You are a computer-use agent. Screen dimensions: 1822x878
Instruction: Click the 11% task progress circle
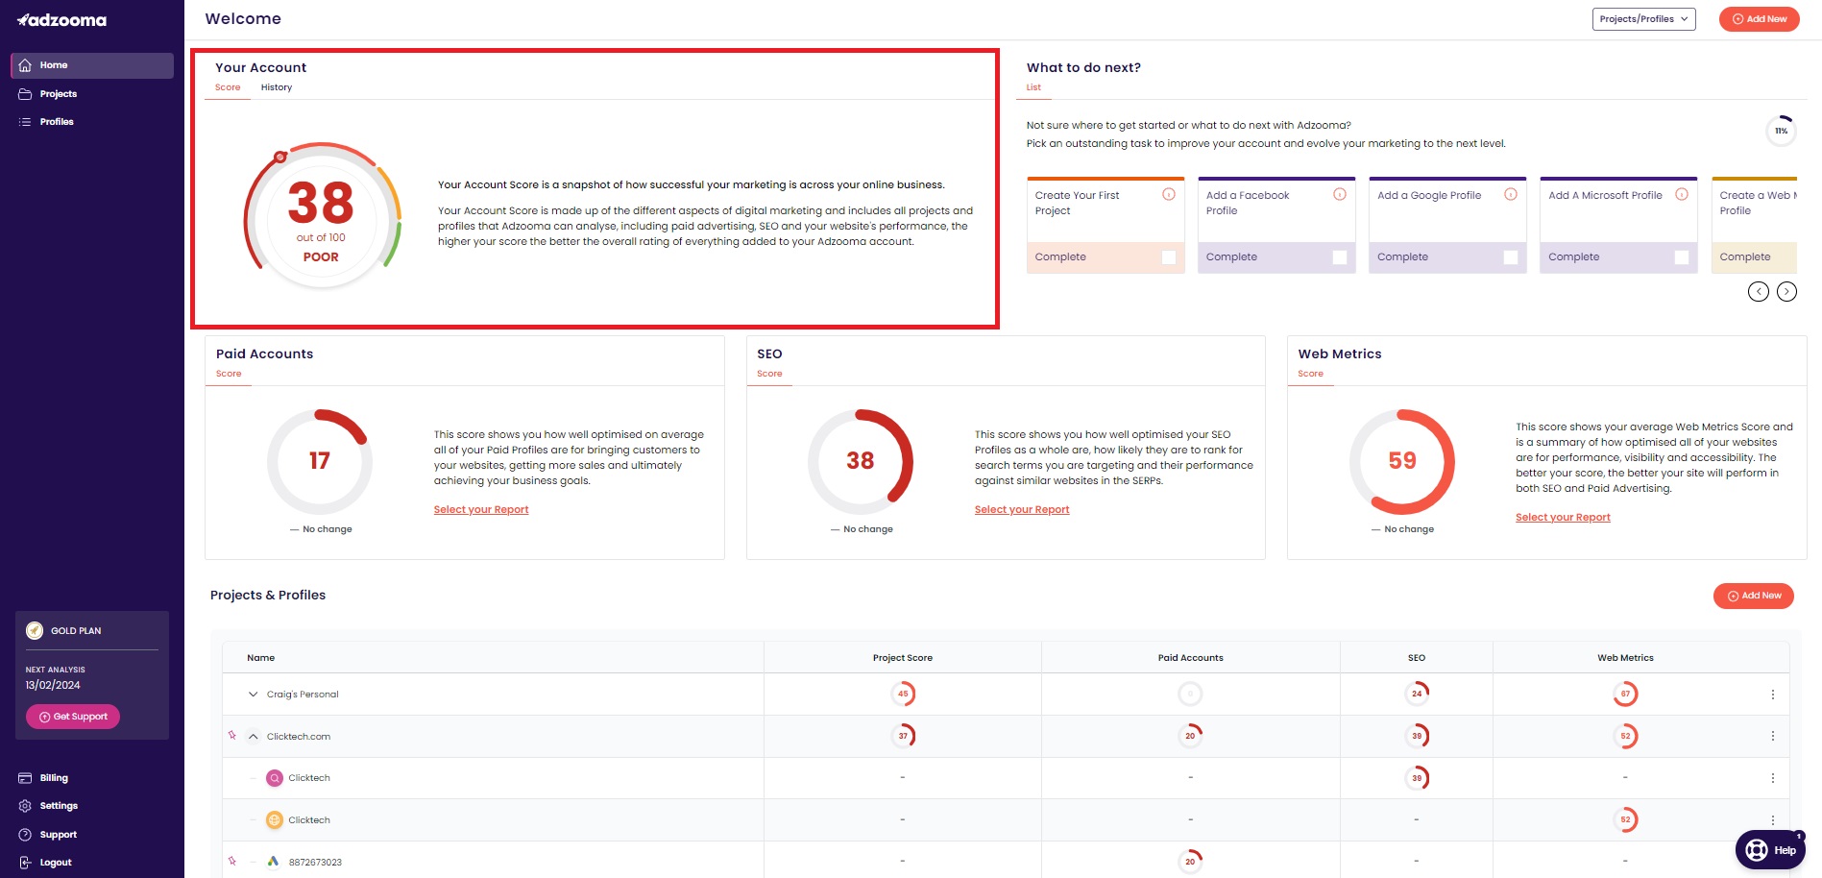point(1781,131)
